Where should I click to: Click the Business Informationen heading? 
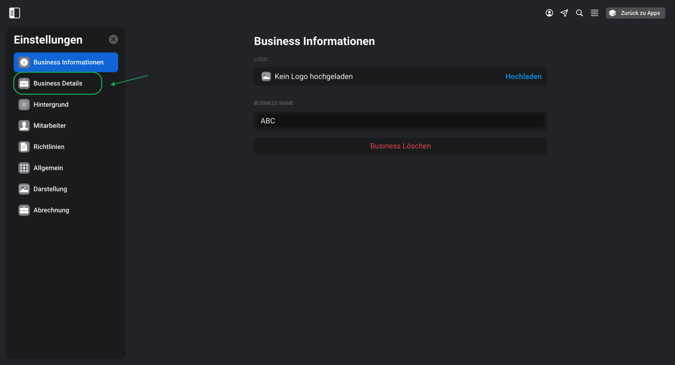pos(314,41)
